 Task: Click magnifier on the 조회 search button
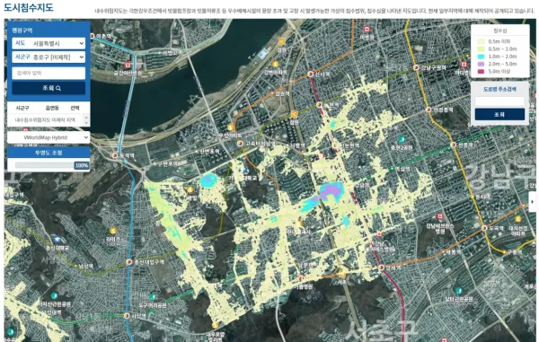[x=58, y=88]
